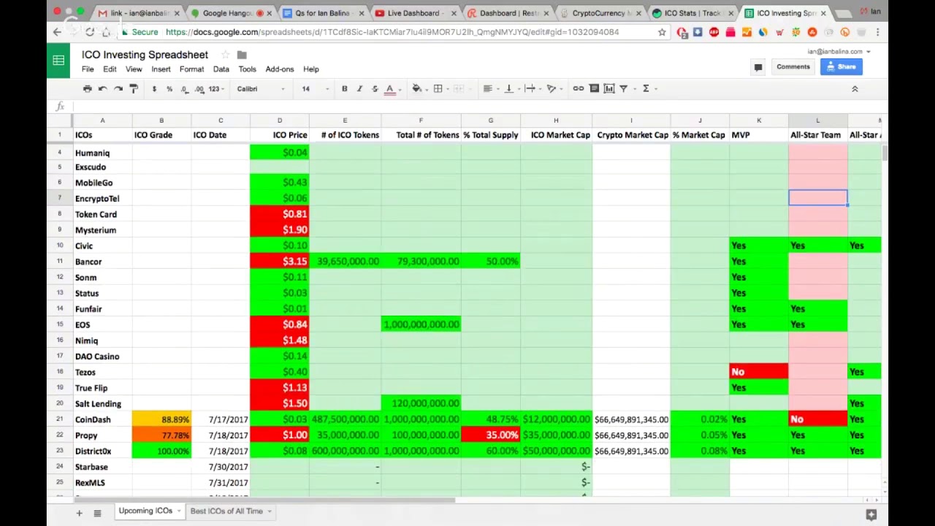This screenshot has width=935, height=526.
Task: Move spreadsheet using the folder icon
Action: coord(242,55)
